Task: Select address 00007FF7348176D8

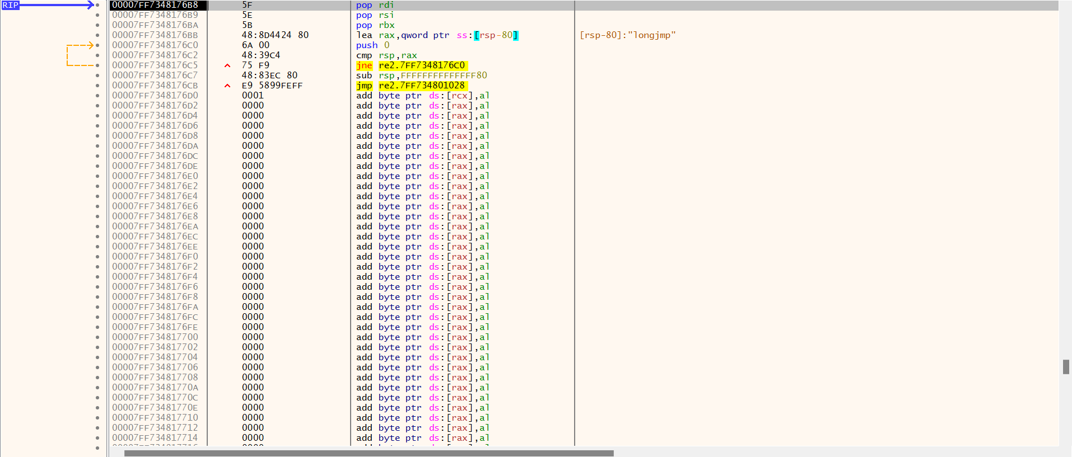Action: (x=155, y=136)
